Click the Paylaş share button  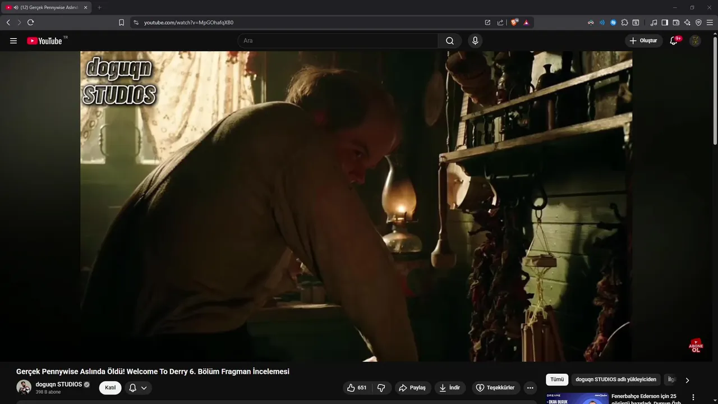coord(412,388)
